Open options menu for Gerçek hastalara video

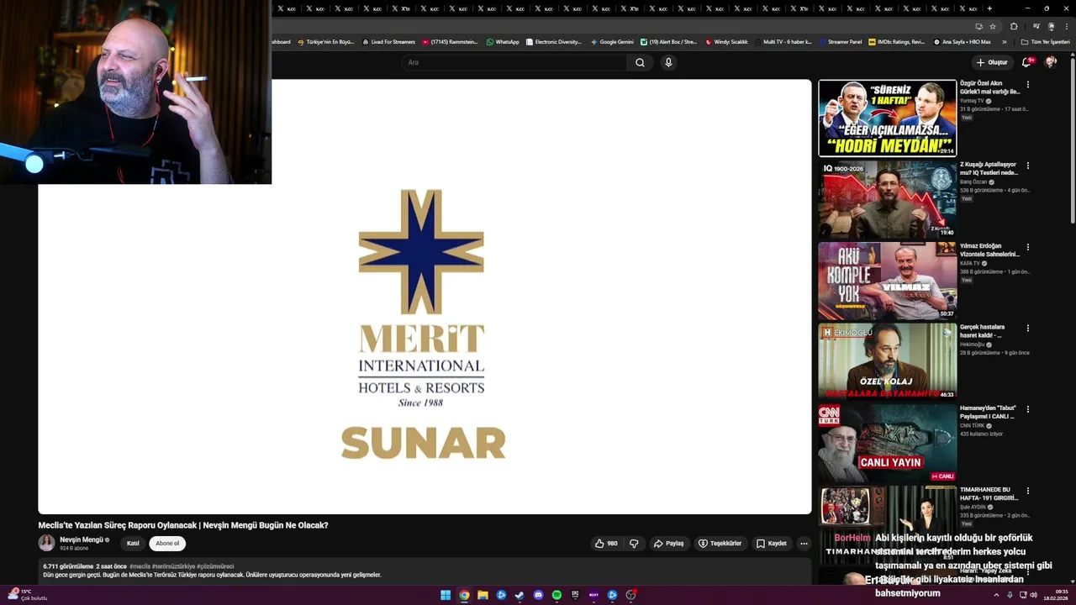point(1027,329)
